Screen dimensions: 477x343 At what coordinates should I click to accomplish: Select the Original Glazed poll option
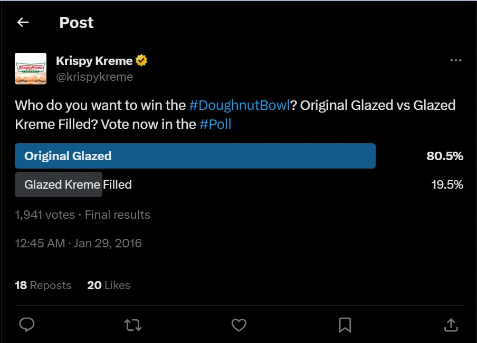coord(195,156)
